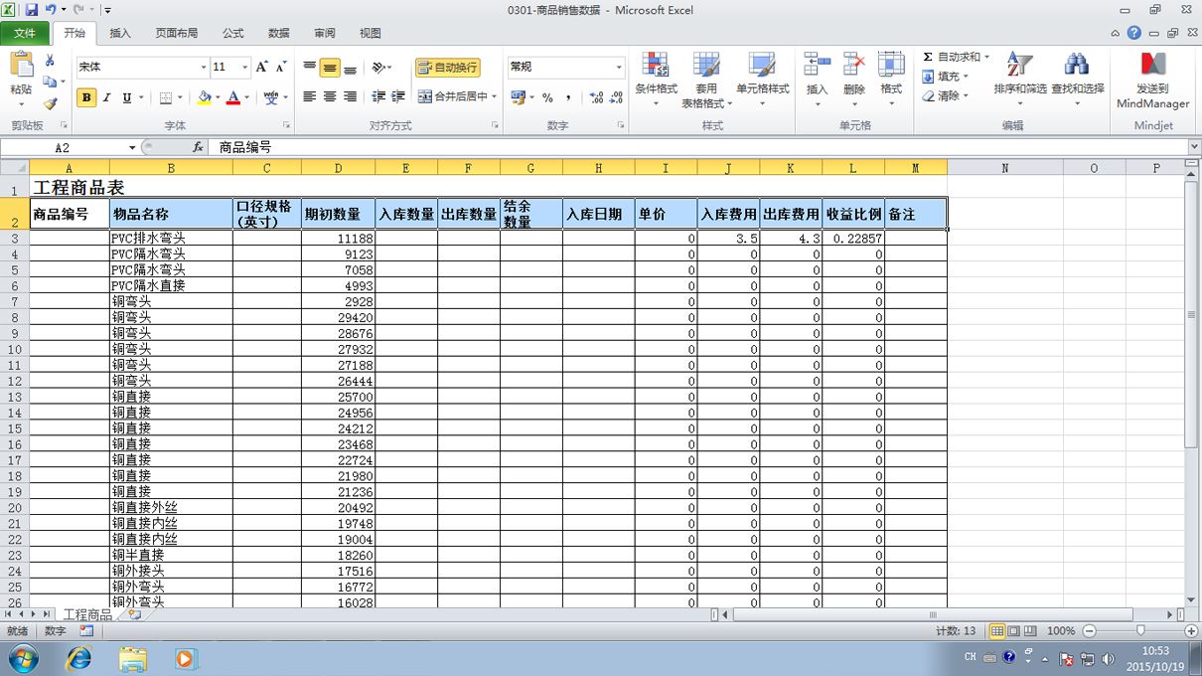
Task: Open the Fill (填充) dropdown
Action: [x=944, y=77]
